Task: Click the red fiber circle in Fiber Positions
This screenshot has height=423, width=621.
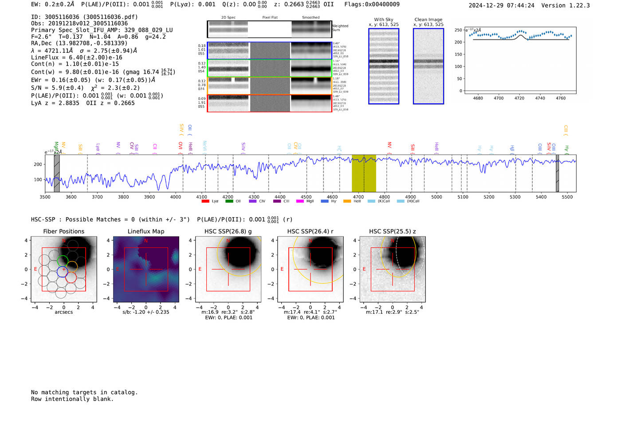Action: pyautogui.click(x=71, y=277)
